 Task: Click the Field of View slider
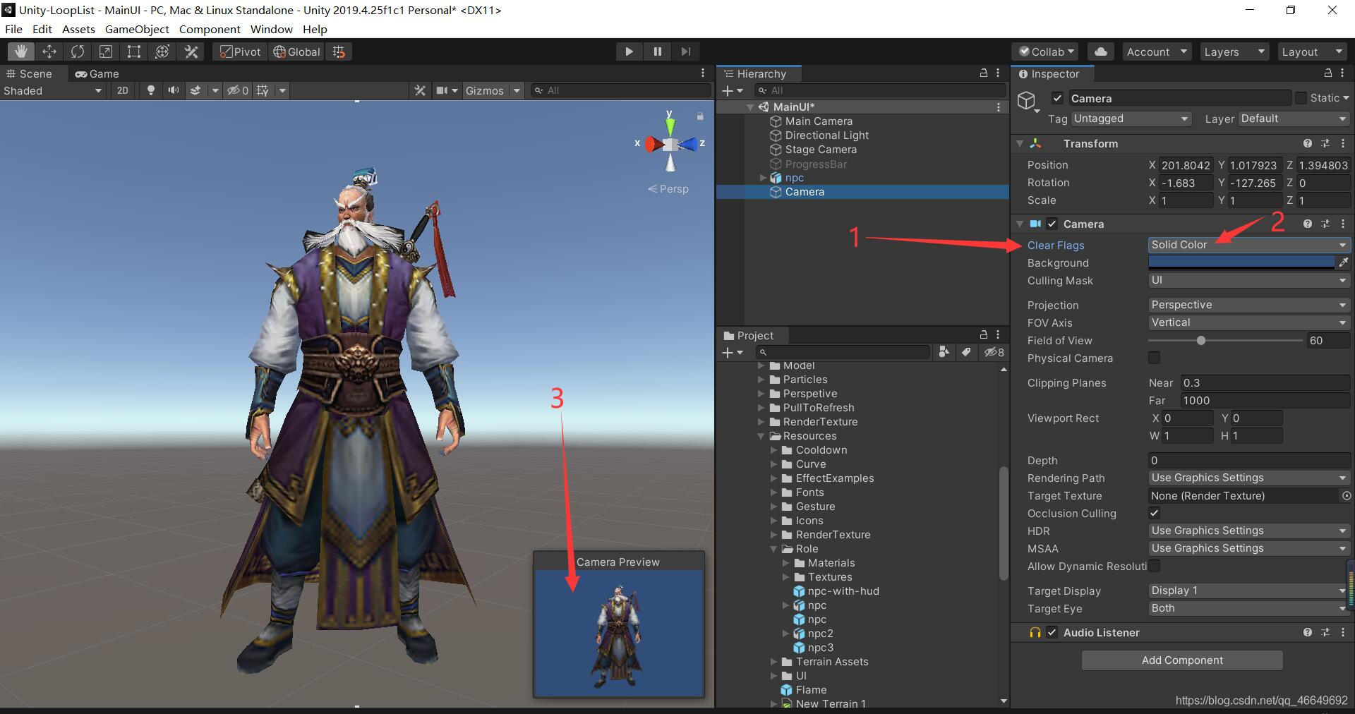click(x=1225, y=341)
